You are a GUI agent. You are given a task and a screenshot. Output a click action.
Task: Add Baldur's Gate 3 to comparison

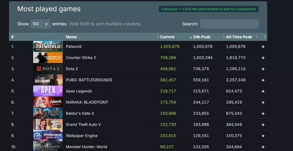263,114
